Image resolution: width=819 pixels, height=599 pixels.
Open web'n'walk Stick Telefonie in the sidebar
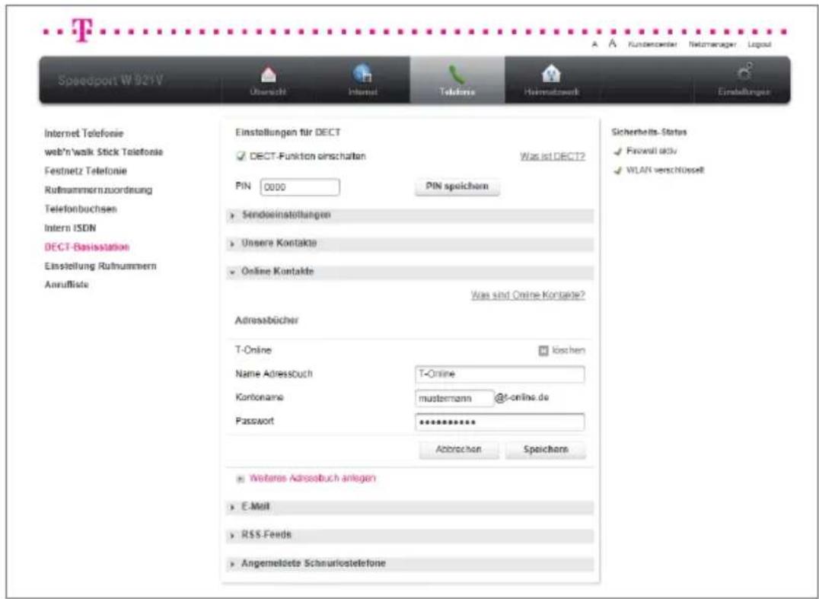(x=104, y=152)
